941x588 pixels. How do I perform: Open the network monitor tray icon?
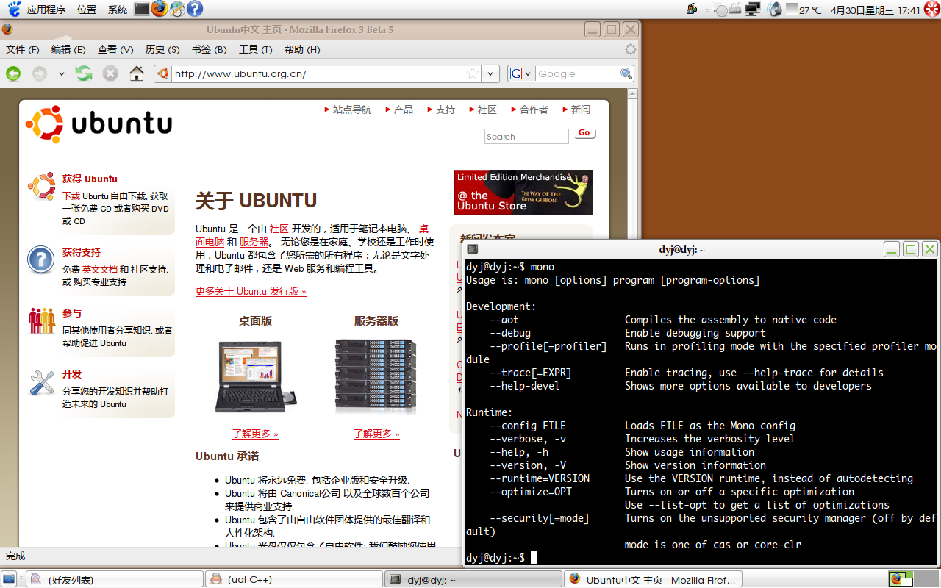[752, 10]
